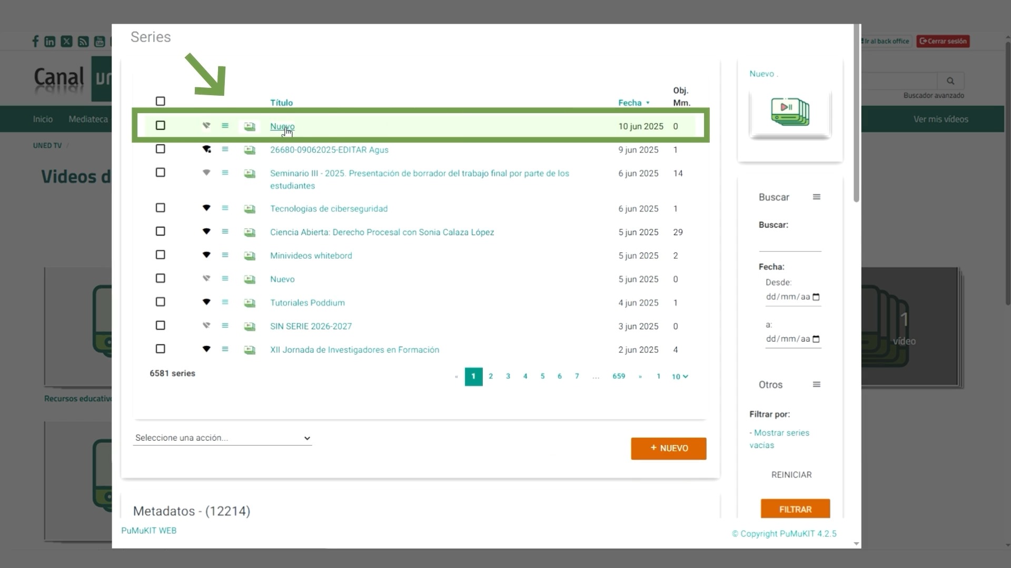Expand the 10 items-per-page dropdown

click(x=680, y=377)
